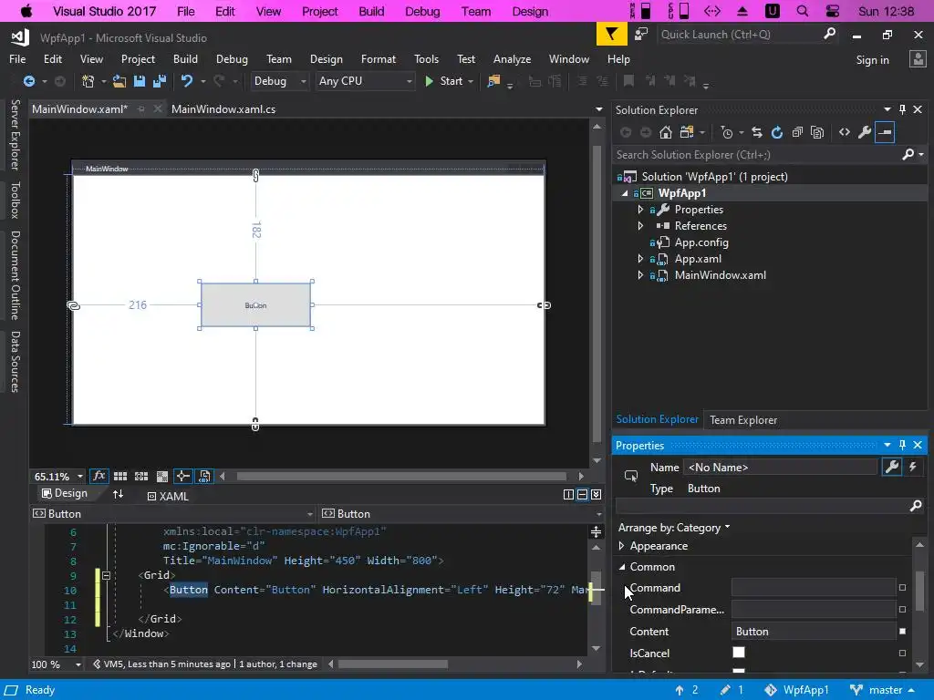Screen dimensions: 934x700
Task: Click the Navigate Backward toolbar arrow
Action: (x=28, y=81)
